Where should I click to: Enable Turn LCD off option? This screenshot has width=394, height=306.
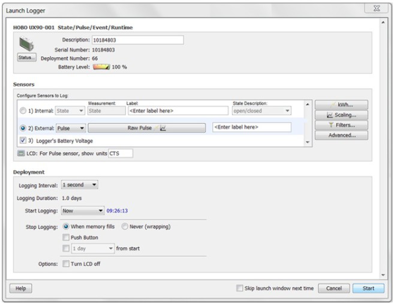[66, 264]
